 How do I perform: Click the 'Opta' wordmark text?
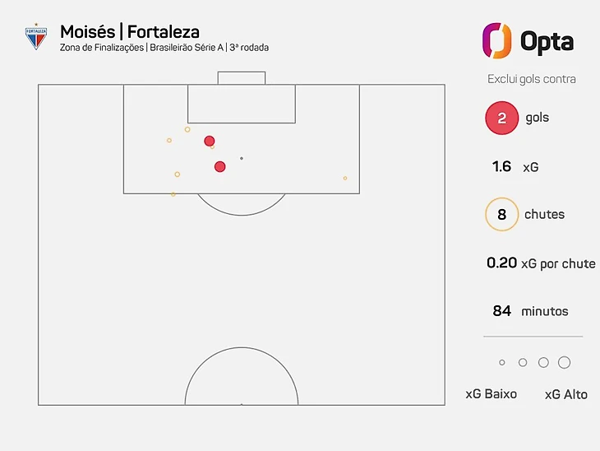click(x=547, y=41)
